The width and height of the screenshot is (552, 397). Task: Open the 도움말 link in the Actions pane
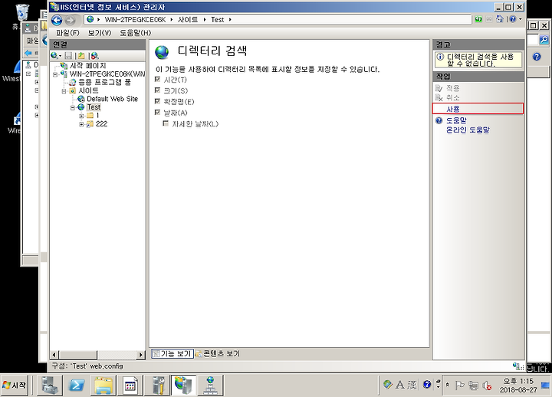(456, 120)
